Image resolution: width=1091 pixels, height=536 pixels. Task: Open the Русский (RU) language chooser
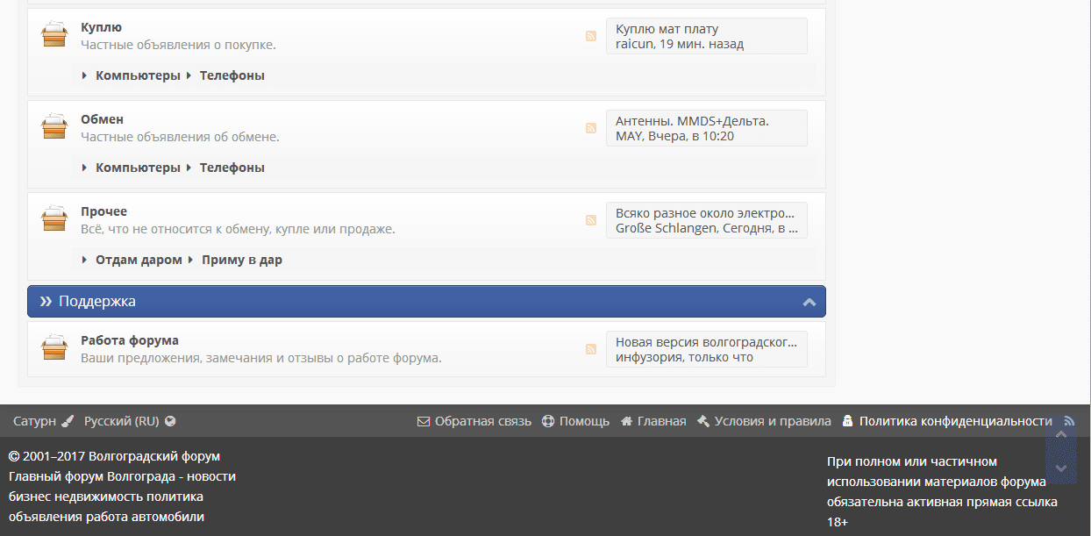click(130, 421)
